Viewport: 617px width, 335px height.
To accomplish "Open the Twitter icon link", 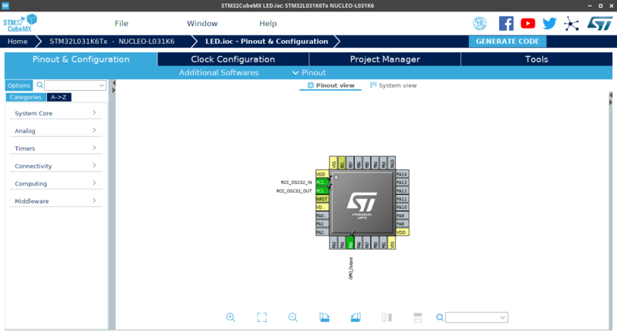I will (549, 23).
